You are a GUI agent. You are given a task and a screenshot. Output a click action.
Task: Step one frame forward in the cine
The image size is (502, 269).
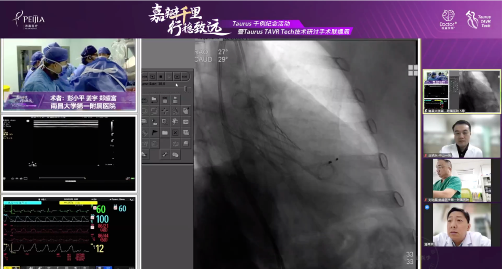pyautogui.click(x=177, y=76)
